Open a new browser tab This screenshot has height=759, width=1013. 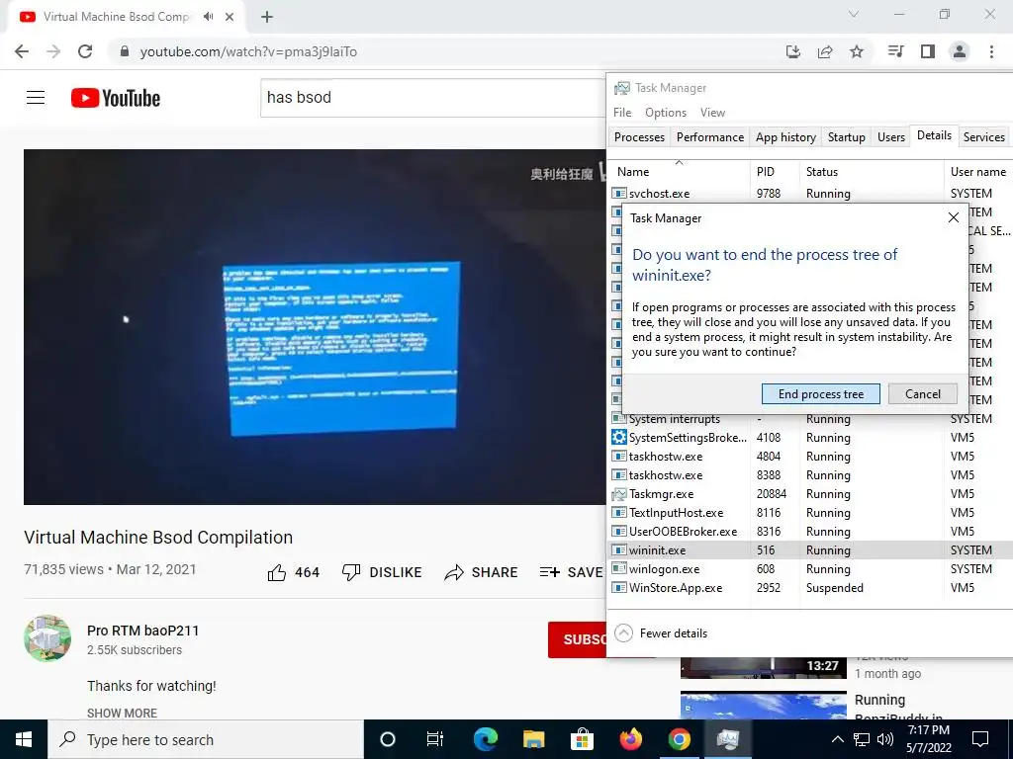[x=267, y=17]
